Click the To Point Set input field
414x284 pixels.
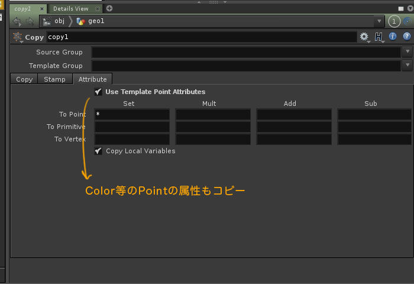point(132,114)
